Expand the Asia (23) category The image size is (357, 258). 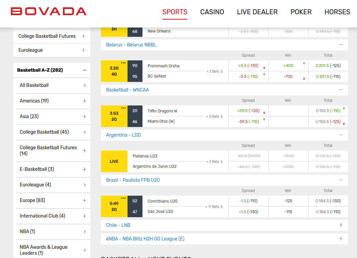tap(84, 116)
